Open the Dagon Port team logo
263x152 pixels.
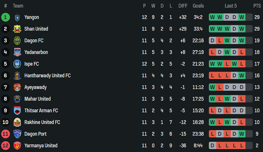pos(17,134)
